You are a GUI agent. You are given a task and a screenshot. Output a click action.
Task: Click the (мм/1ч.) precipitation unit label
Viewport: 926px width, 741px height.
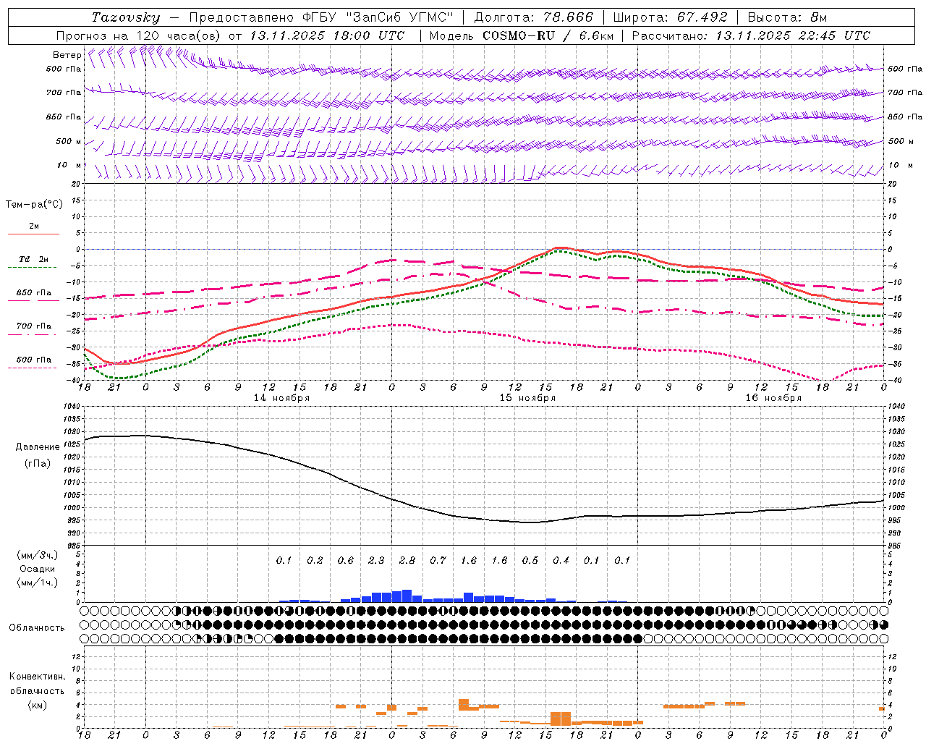[x=38, y=583]
